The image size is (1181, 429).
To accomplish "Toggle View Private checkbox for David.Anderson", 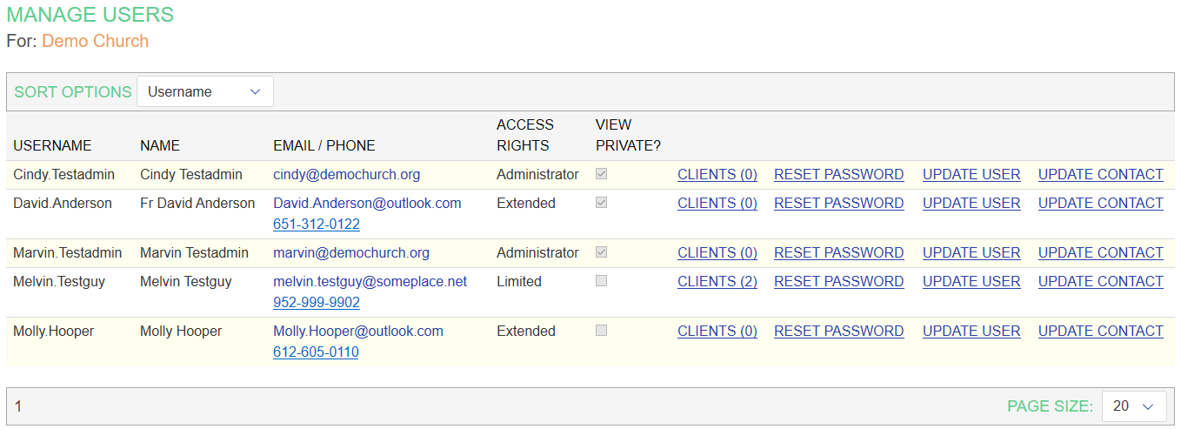I will [x=602, y=203].
